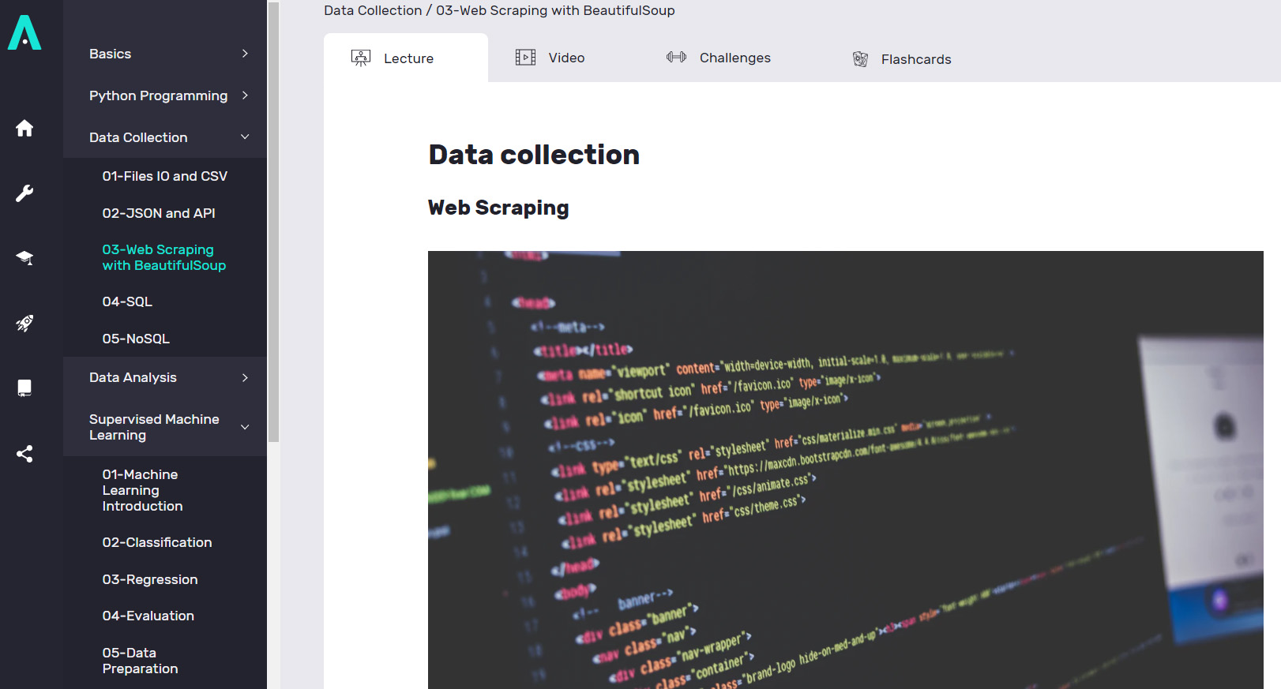Collapse the Data Collection chevron
The width and height of the screenshot is (1281, 689).
click(245, 137)
